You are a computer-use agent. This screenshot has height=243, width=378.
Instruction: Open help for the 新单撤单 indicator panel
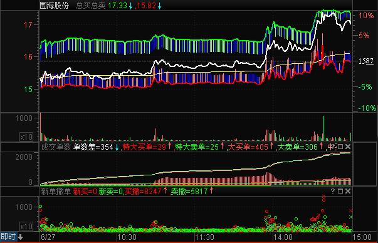(x=333, y=191)
